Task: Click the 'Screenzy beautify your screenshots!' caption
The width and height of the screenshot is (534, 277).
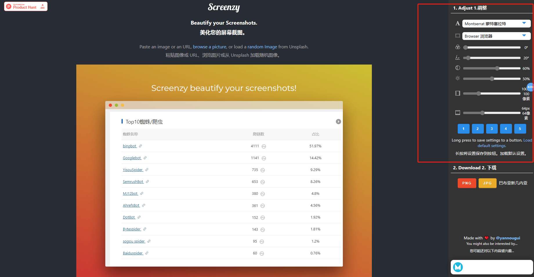Action: point(224,88)
